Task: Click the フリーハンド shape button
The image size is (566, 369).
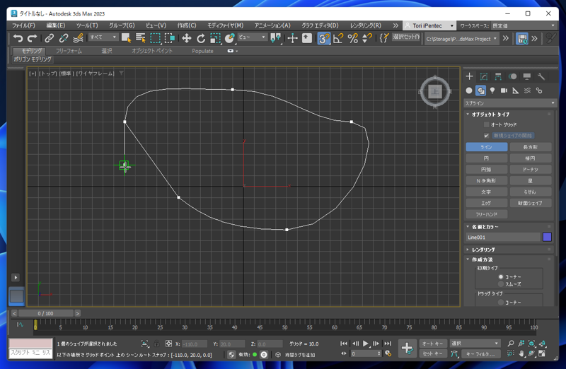Action: (x=487, y=214)
